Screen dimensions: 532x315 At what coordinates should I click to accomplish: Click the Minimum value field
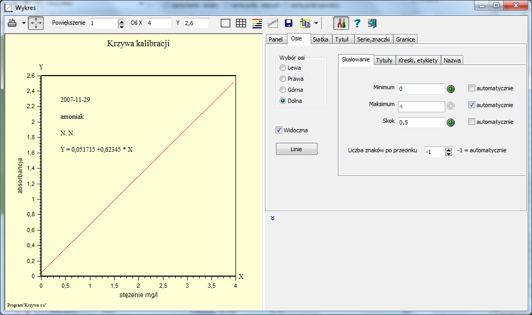421,89
